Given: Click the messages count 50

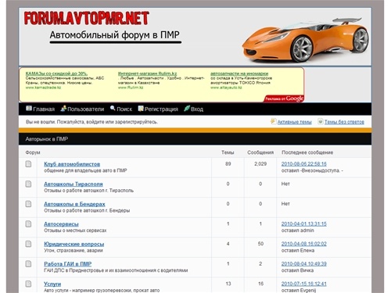Looking at the screenshot, I should pyautogui.click(x=260, y=244).
